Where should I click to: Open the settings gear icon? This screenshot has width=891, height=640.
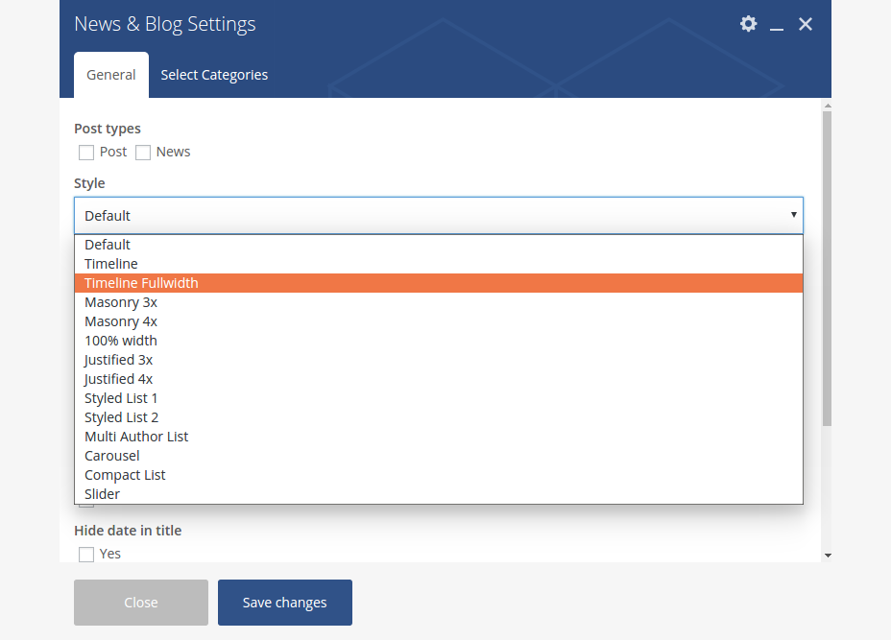tap(748, 24)
